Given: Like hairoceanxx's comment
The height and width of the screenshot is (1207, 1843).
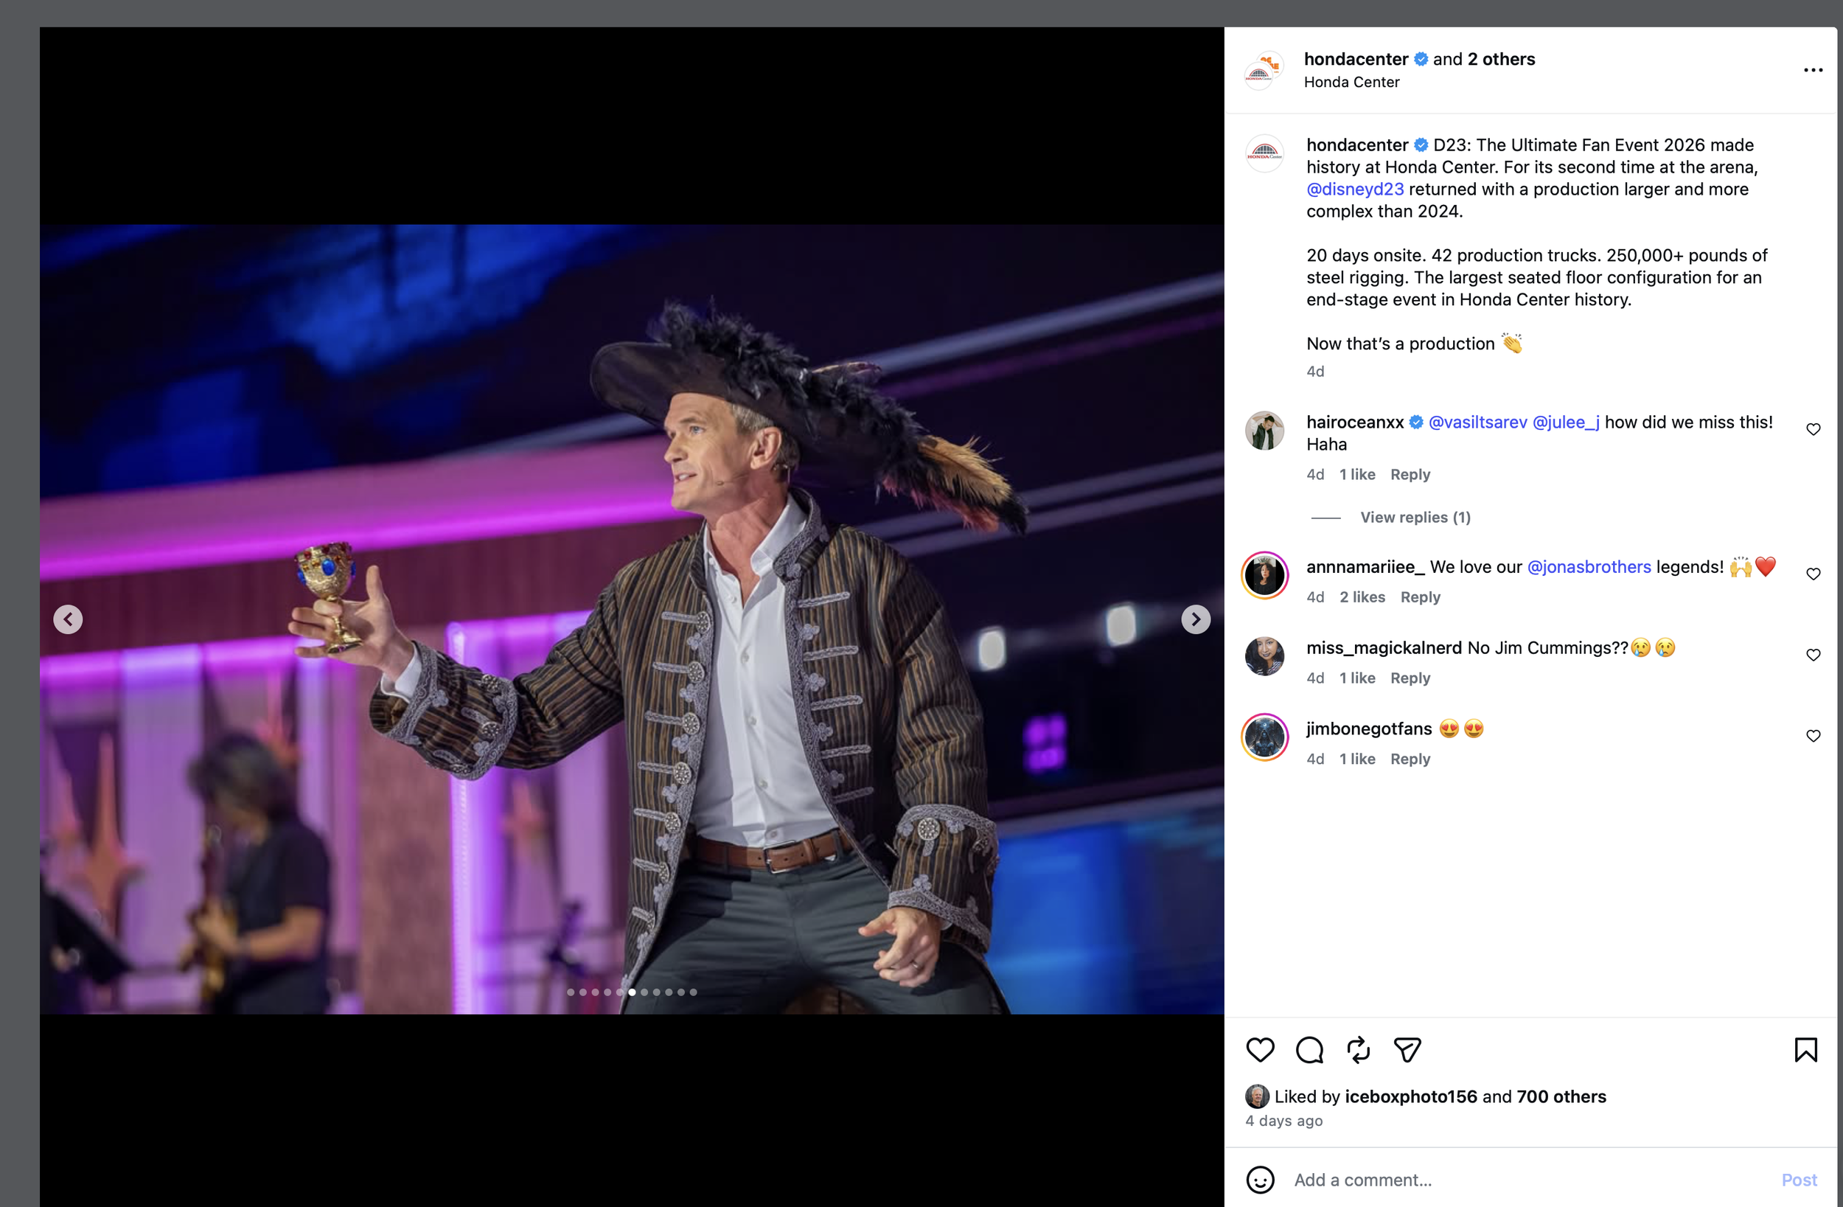Looking at the screenshot, I should pyautogui.click(x=1813, y=429).
